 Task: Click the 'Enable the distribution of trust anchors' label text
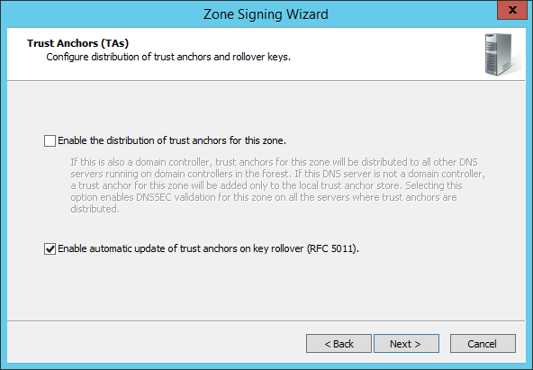[172, 140]
